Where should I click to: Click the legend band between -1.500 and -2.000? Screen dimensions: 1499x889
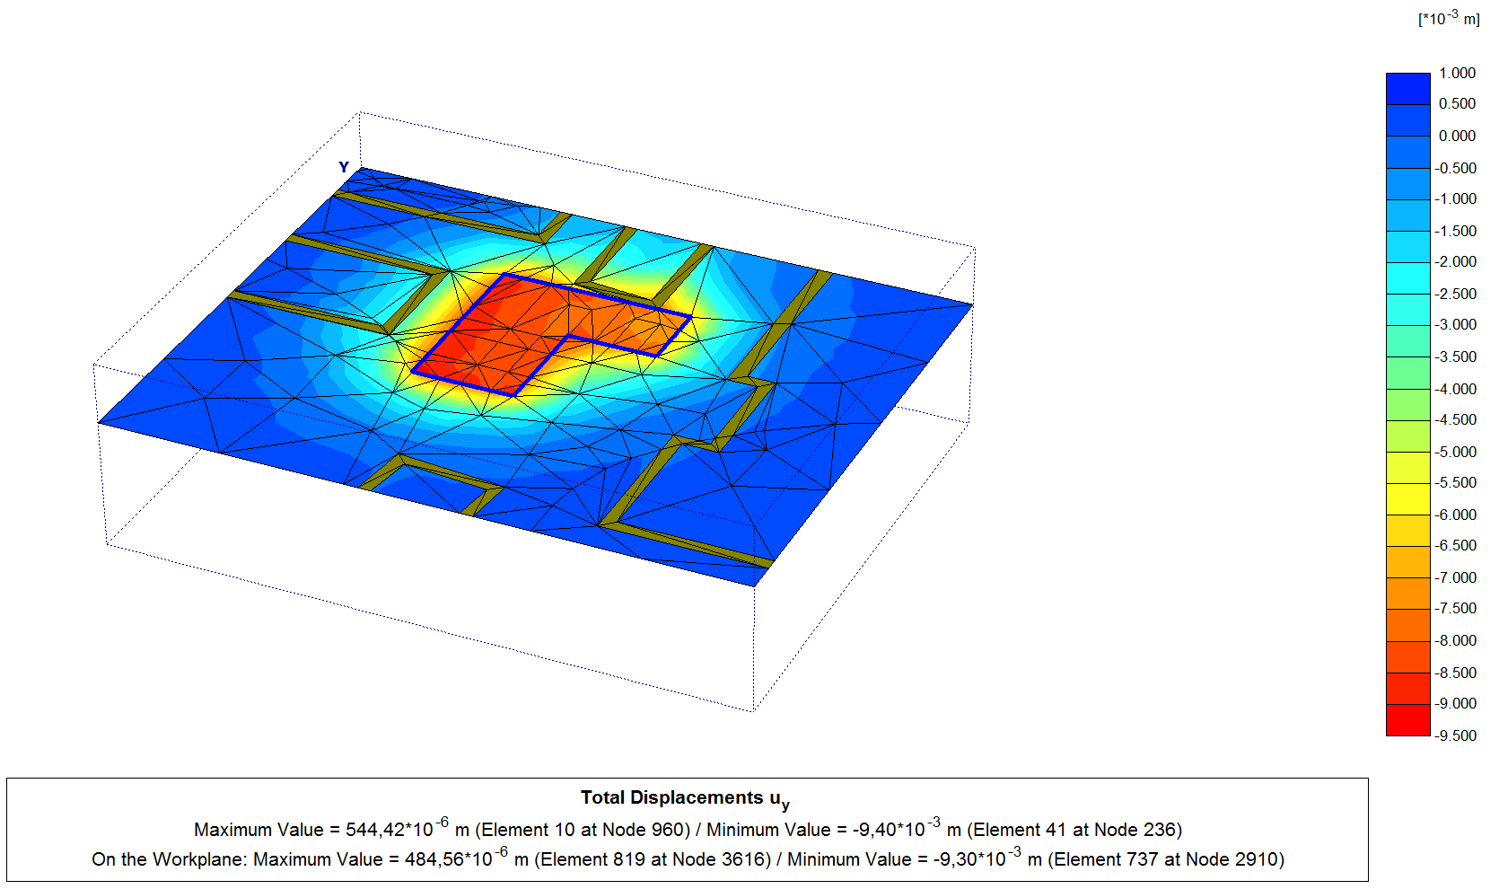1407,246
